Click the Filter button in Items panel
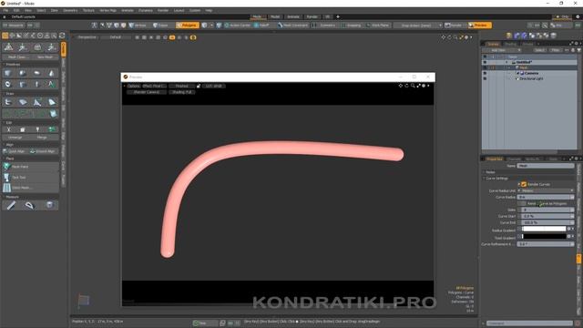The width and height of the screenshot is (583, 328). [x=555, y=50]
